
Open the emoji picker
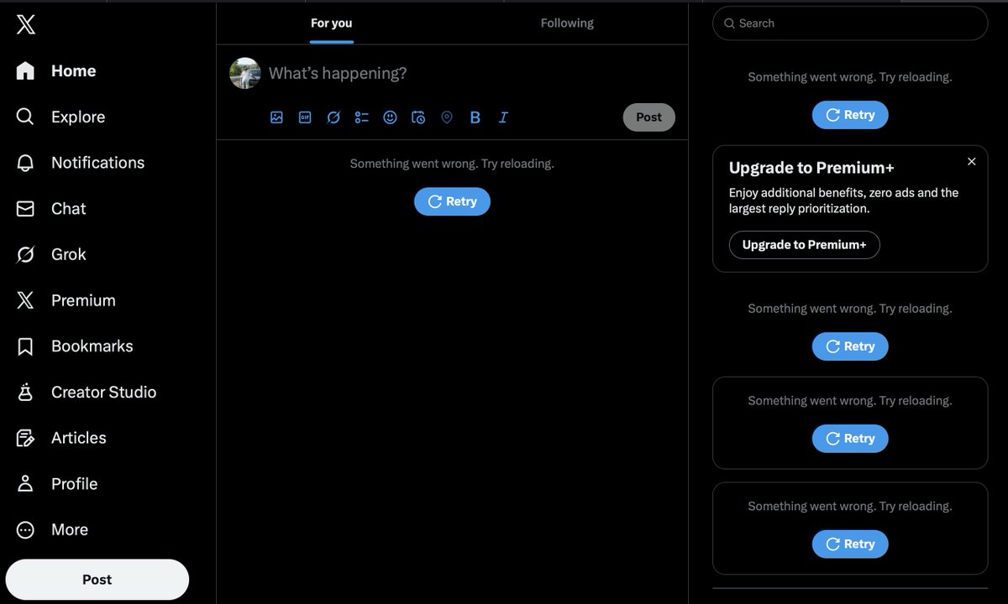[x=390, y=117]
